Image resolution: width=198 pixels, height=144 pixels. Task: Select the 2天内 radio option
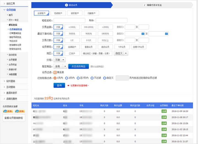(67, 78)
